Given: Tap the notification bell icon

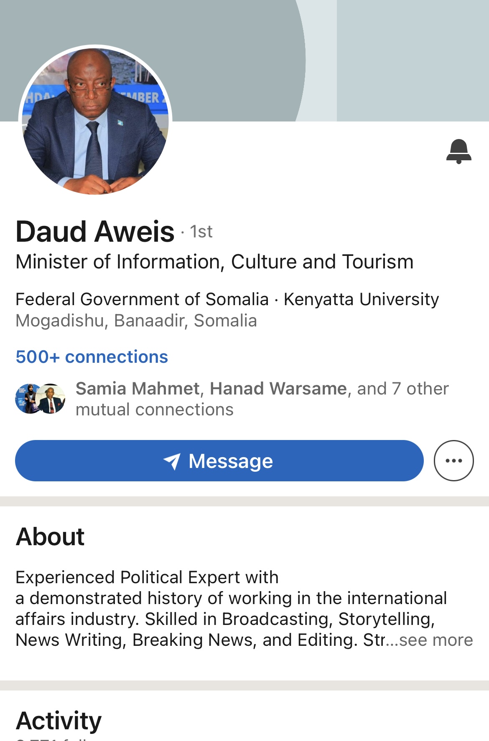Looking at the screenshot, I should [x=458, y=151].
